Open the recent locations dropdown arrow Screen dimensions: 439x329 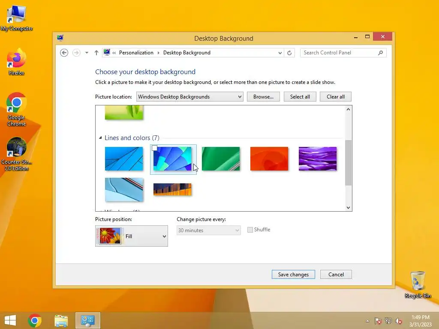87,53
